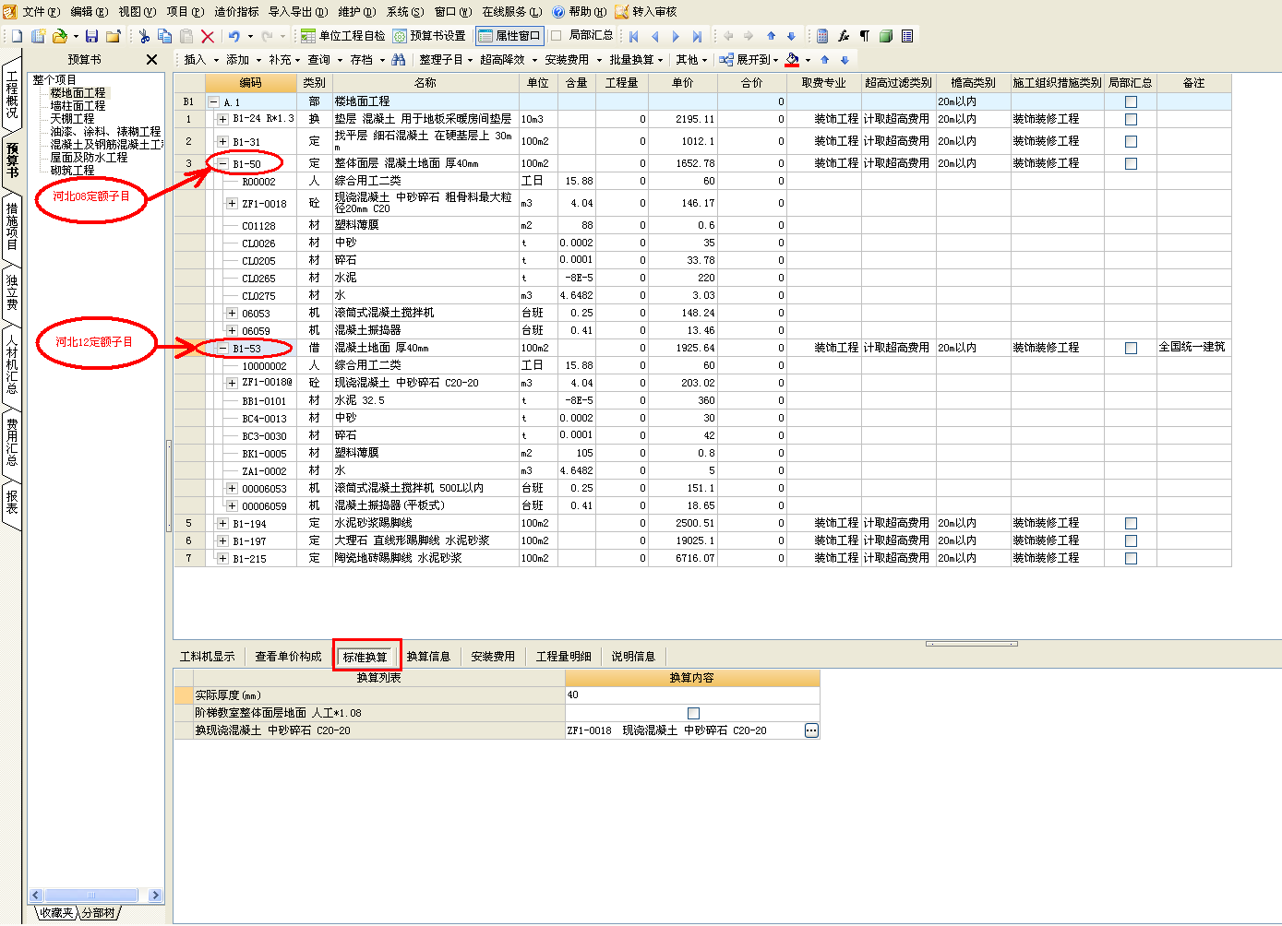Open fill color dropdown arrow

tap(808, 60)
